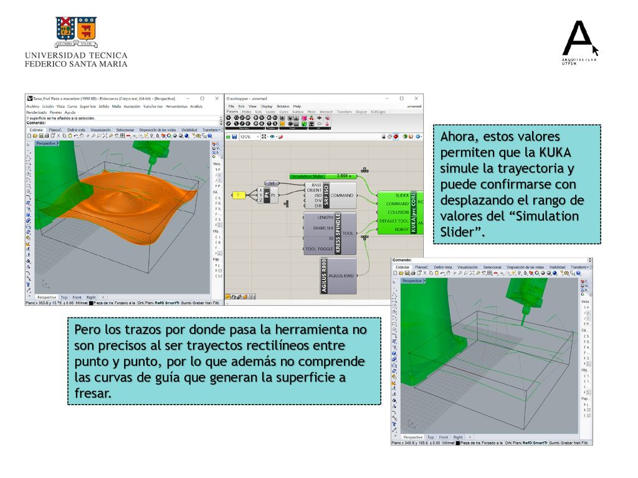Click Save icon in the untitled Rhino window toolbar
This screenshot has width=638, height=478.
[x=407, y=273]
